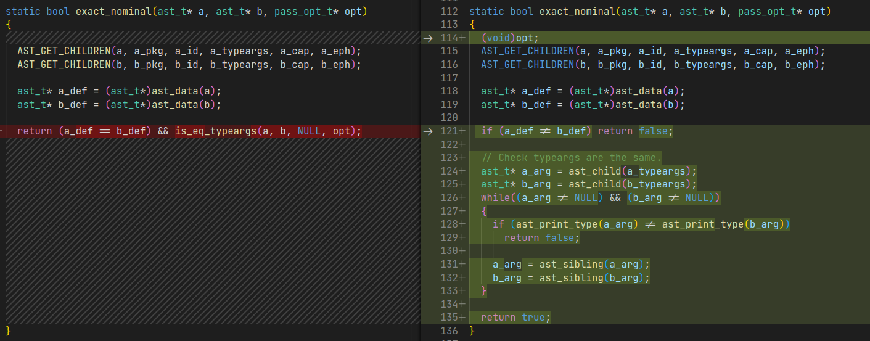Viewport: 870px width, 341px height.
Task: Click the closing brace on line 136
Action: pos(472,331)
